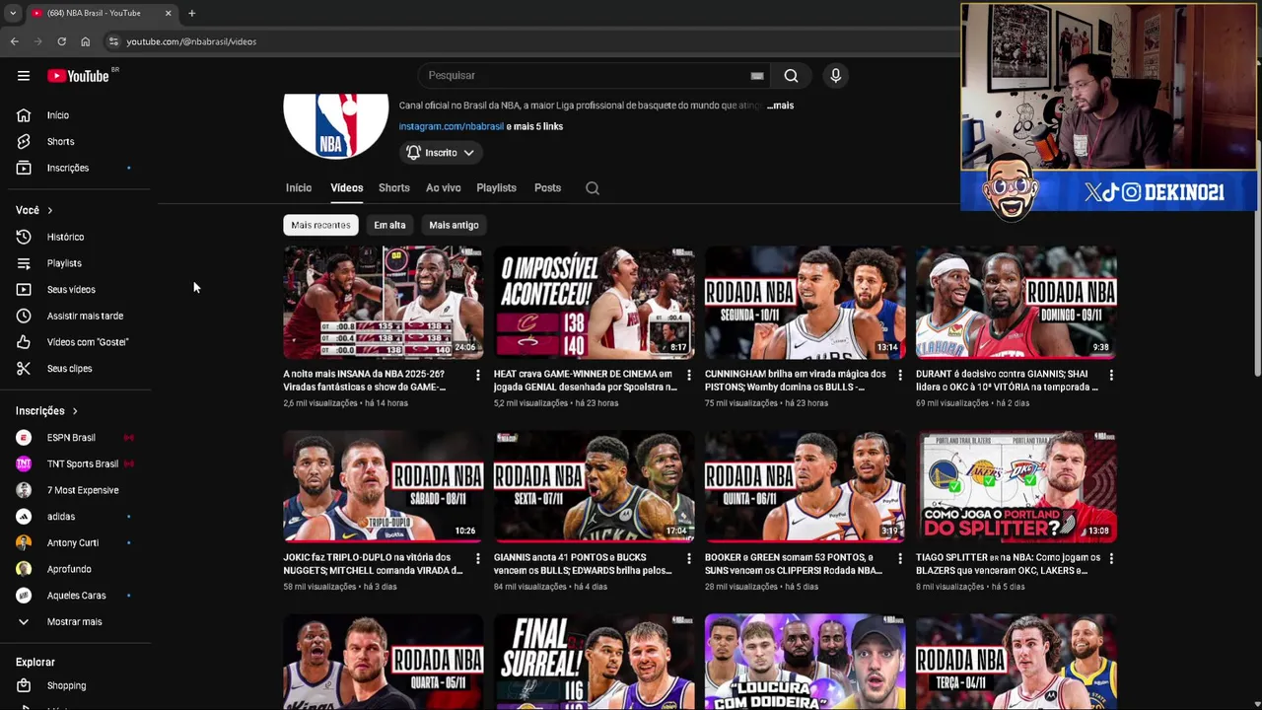The width and height of the screenshot is (1262, 710).
Task: Open options menu for DURANT é decisivo video
Action: [x=1111, y=376]
